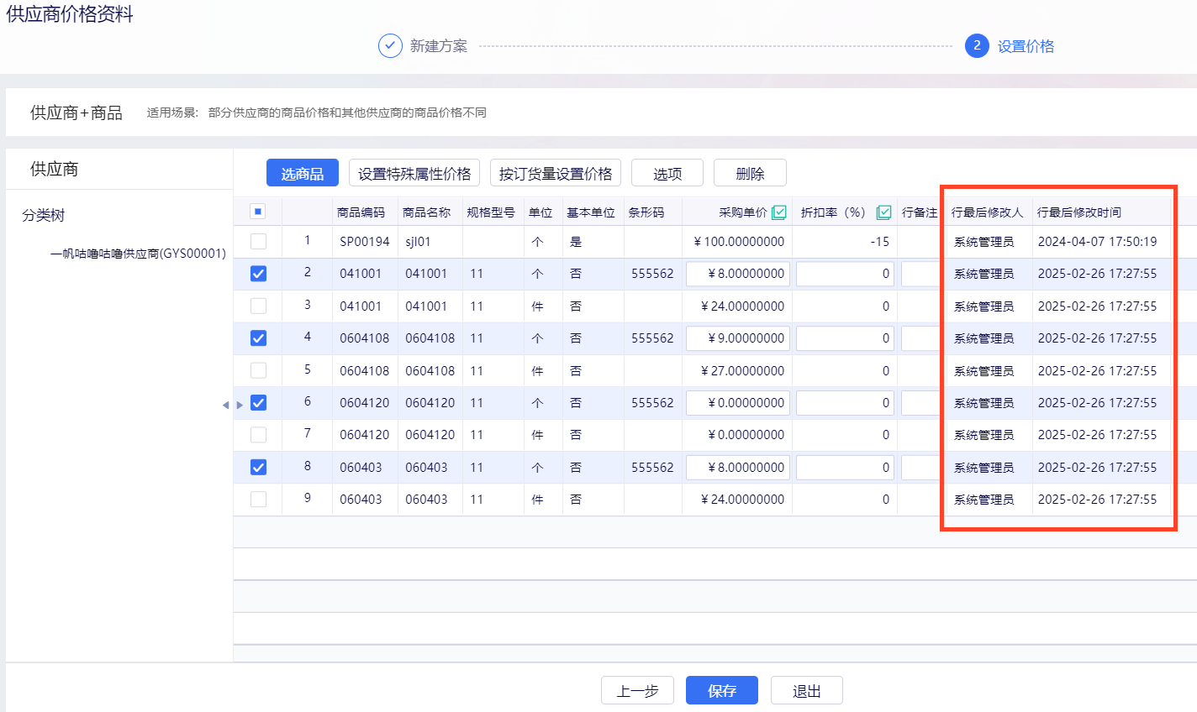
Task: Click barcode 555562 in row 4
Action: click(652, 338)
